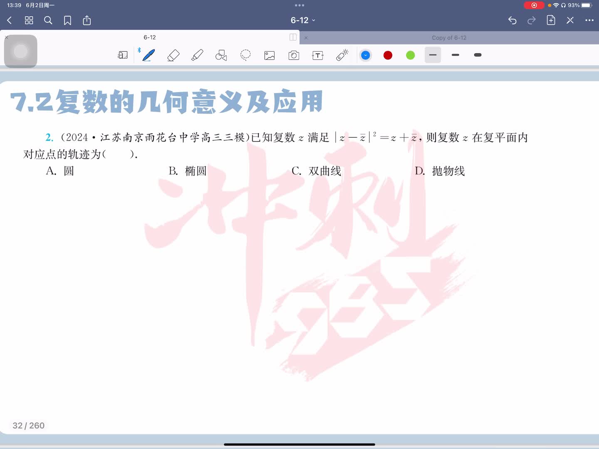Image resolution: width=599 pixels, height=449 pixels.
Task: Select the Lasso selection tool
Action: (x=245, y=55)
